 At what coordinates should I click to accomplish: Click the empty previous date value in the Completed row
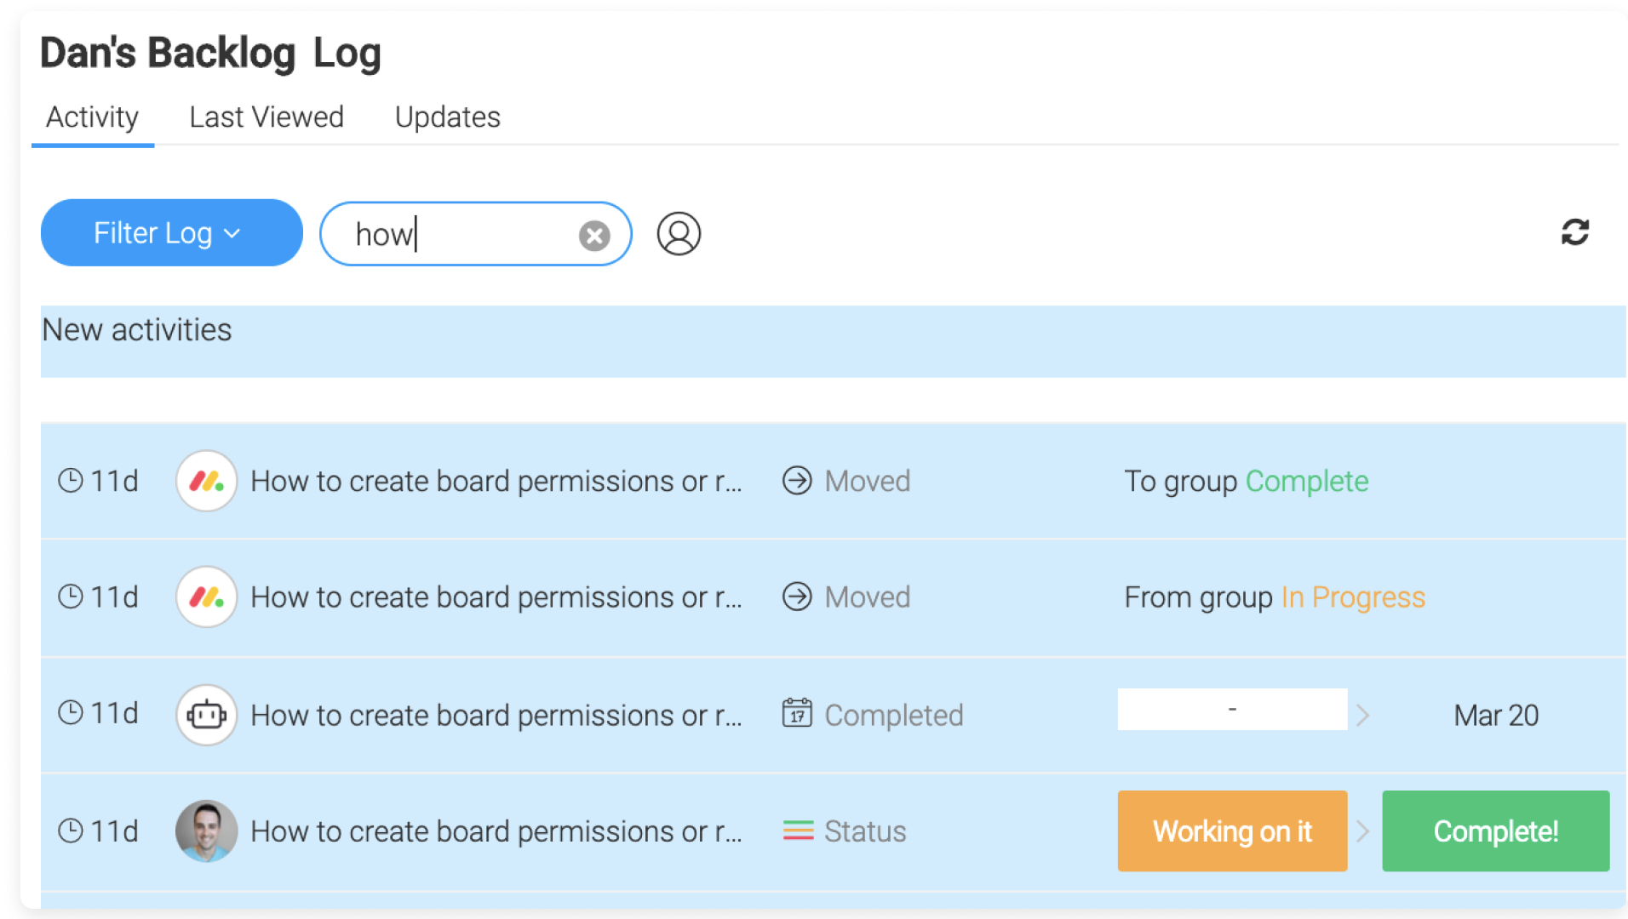(x=1232, y=710)
